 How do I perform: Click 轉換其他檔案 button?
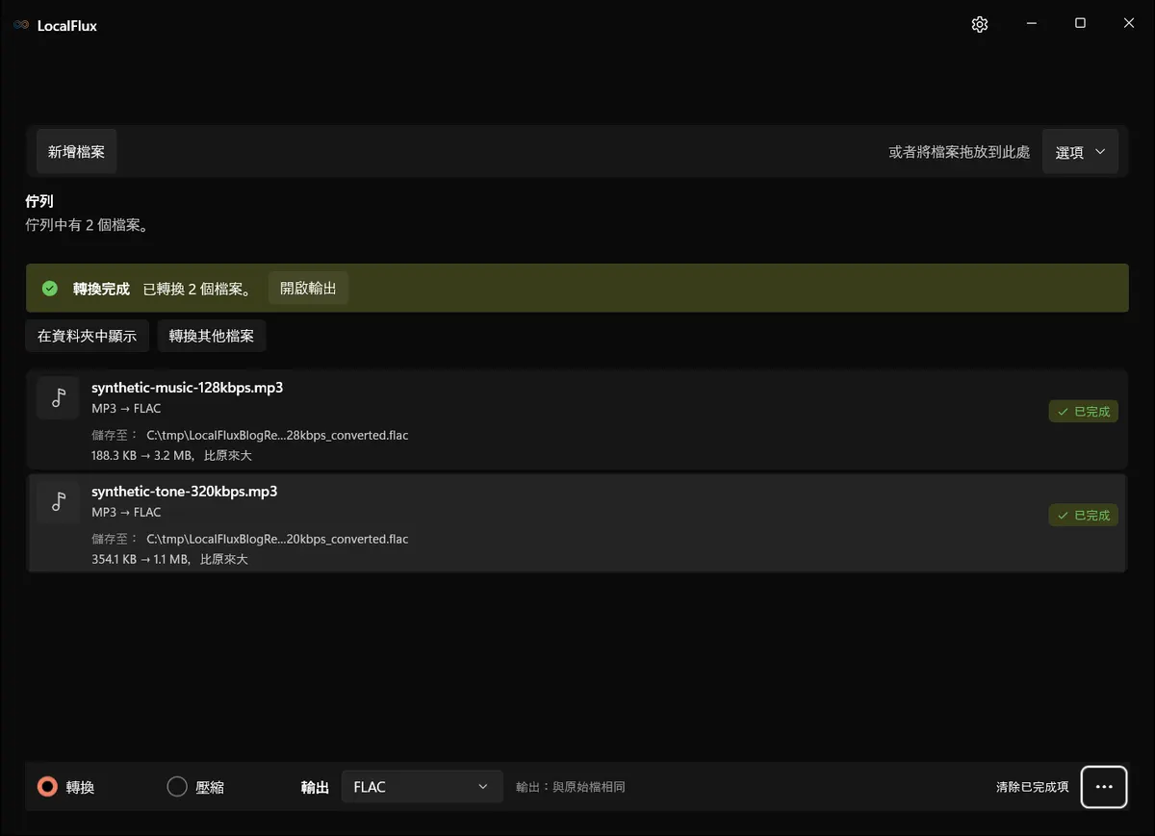[x=212, y=336]
